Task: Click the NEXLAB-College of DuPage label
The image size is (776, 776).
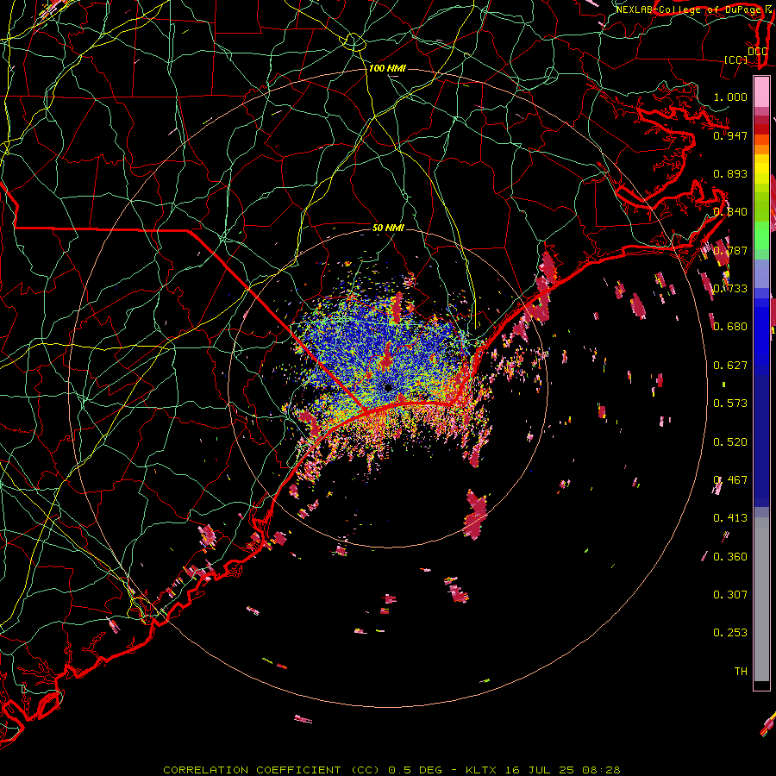Action: click(687, 9)
